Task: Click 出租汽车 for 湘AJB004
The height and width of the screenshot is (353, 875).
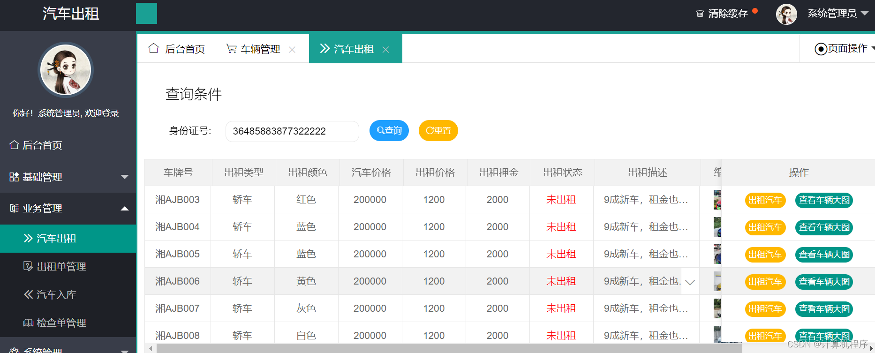Action: tap(765, 227)
